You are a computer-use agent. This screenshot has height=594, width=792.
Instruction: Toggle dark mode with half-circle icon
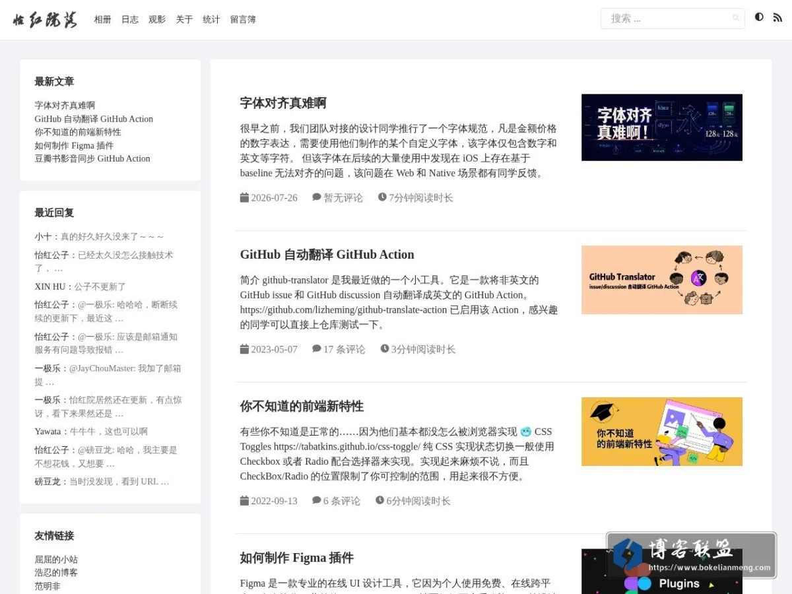[x=759, y=17]
